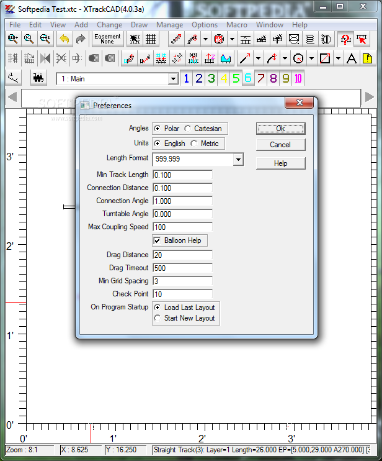Screen dimensions: 382x461
Task: Open the Add menu
Action: click(81, 25)
